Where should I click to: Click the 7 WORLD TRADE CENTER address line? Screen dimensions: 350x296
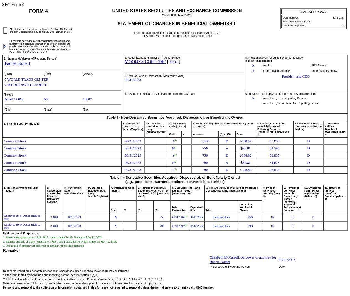pyautogui.click(x=27, y=80)
